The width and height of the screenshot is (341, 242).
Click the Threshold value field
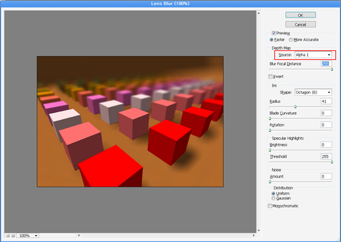click(326, 157)
